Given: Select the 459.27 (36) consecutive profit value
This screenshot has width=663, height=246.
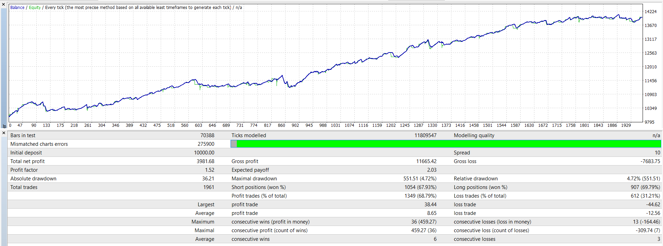Looking at the screenshot, I should coord(424,230).
